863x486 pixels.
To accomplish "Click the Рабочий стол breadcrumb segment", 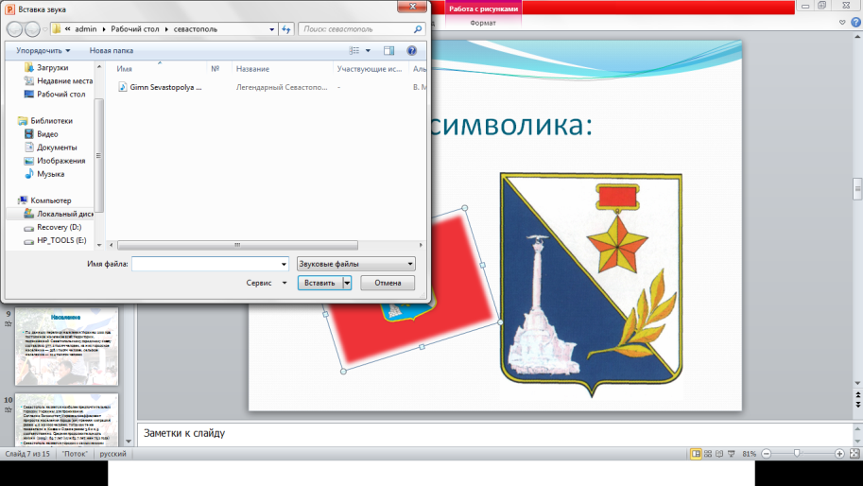I will click(x=135, y=29).
